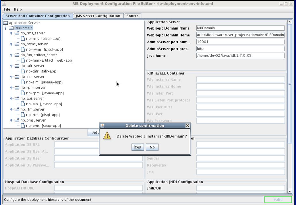Select the RIBDomain tree label
296x205 pixels.
24,28
